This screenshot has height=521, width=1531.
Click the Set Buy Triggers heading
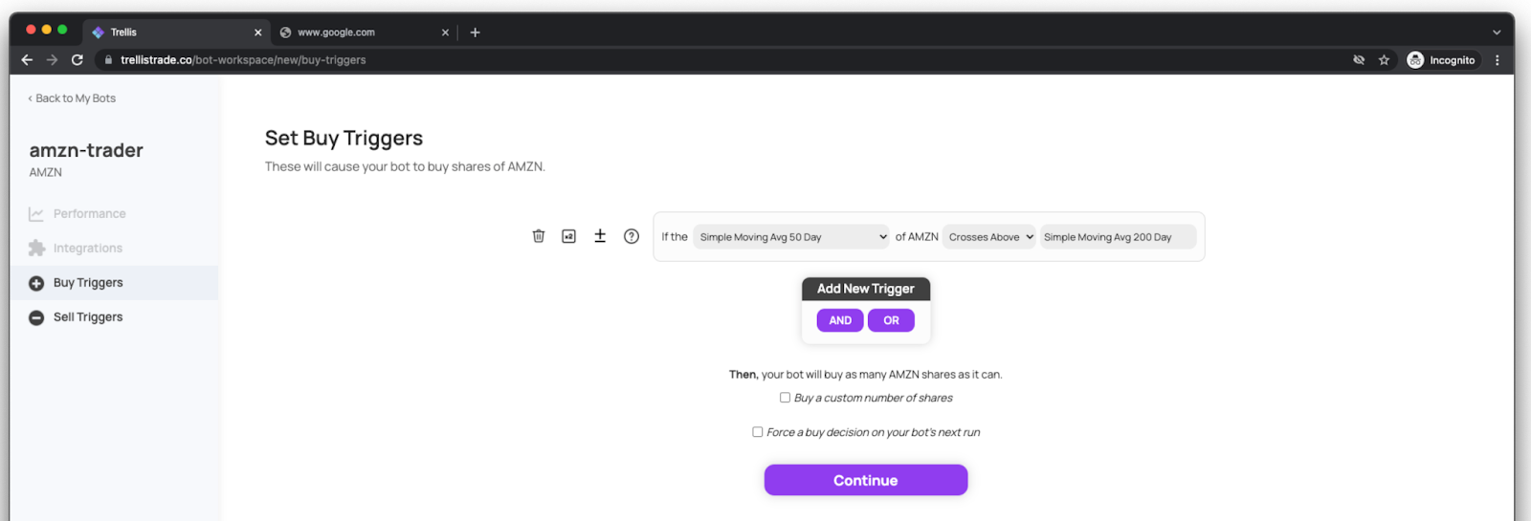click(344, 139)
